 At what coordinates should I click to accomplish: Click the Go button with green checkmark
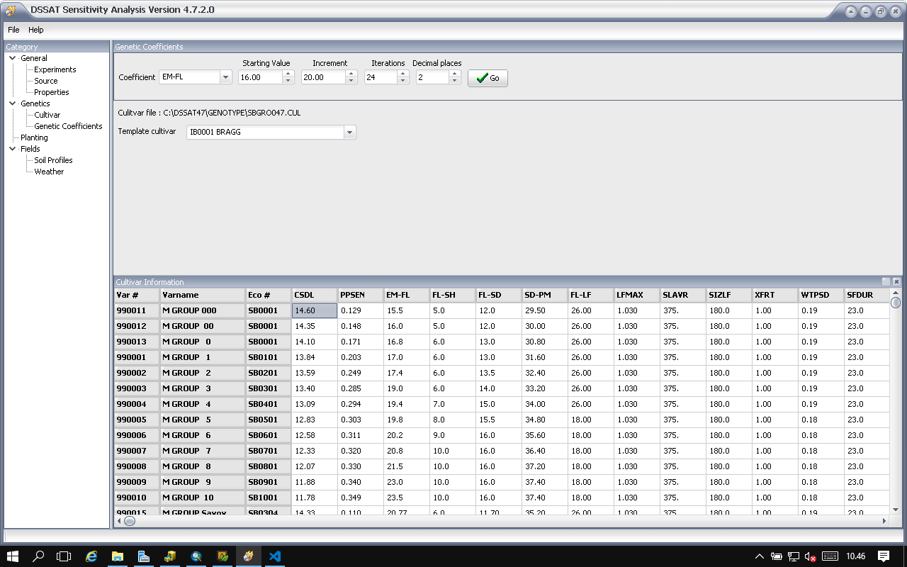[x=488, y=78]
